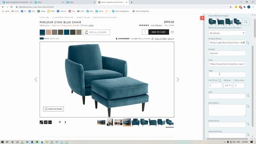Open Intercom bookmark
Screen dimensions: 256x144
click(x=62, y=11)
